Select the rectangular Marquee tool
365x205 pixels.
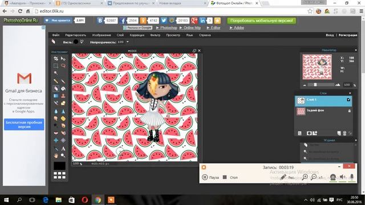click(x=56, y=66)
